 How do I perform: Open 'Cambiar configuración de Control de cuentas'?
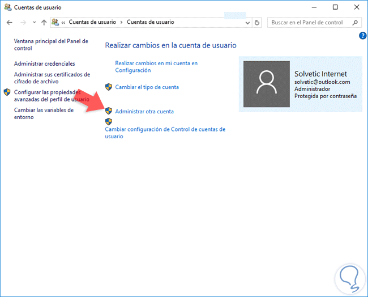pyautogui.click(x=165, y=133)
